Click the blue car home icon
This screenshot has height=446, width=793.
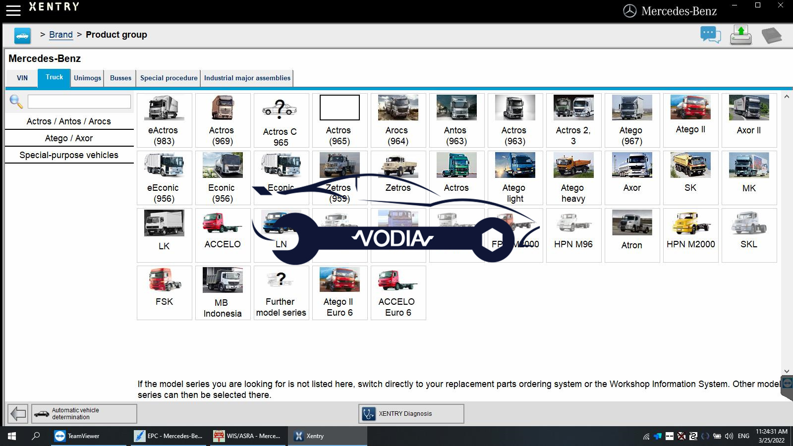click(22, 35)
